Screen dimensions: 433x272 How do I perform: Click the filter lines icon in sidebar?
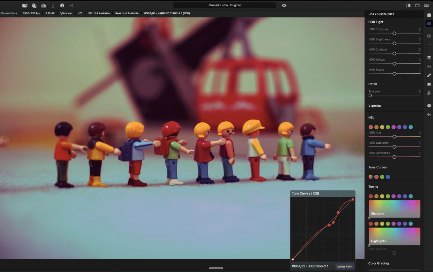(429, 45)
